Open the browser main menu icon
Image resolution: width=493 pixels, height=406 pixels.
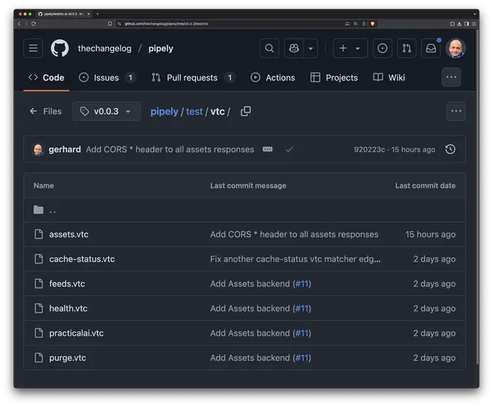pos(474,23)
